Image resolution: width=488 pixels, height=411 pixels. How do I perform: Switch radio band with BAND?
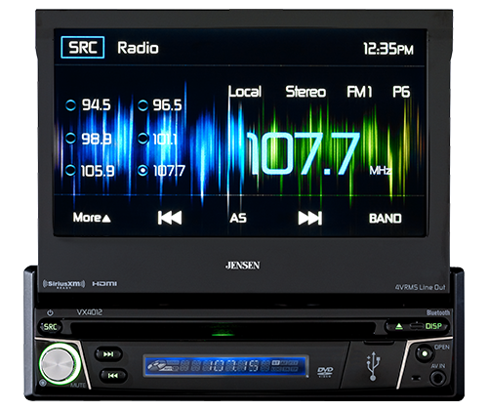[386, 219]
